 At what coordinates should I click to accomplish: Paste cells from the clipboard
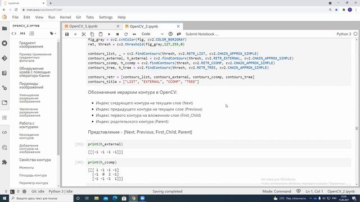(101, 34)
